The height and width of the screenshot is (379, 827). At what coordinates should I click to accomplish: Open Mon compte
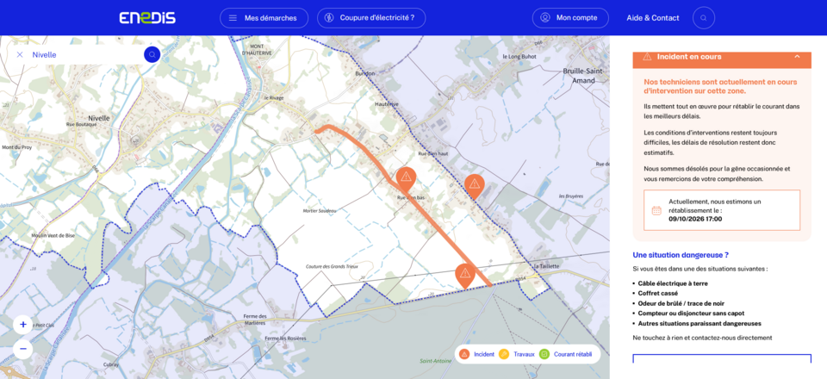coord(570,18)
